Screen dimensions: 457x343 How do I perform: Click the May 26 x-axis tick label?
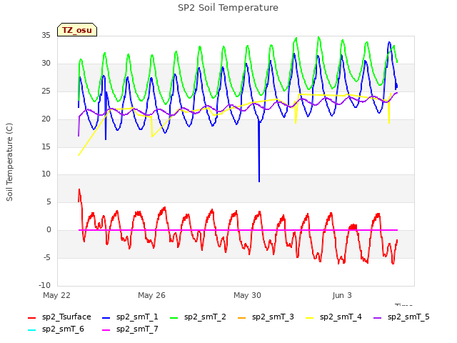(151, 295)
